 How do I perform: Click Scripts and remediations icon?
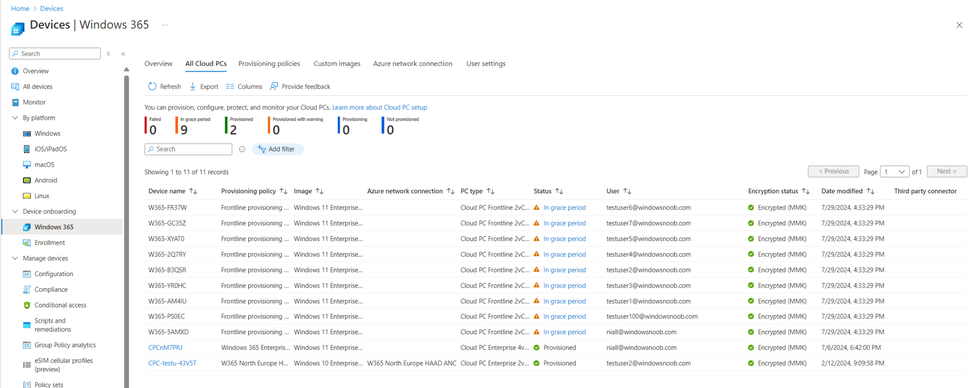click(x=27, y=325)
